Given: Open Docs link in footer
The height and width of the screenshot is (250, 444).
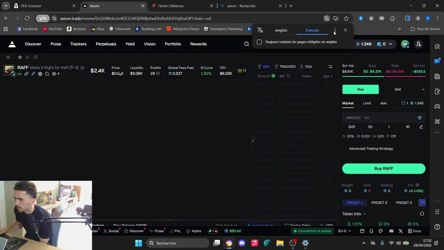Looking at the screenshot, I should [415, 231].
